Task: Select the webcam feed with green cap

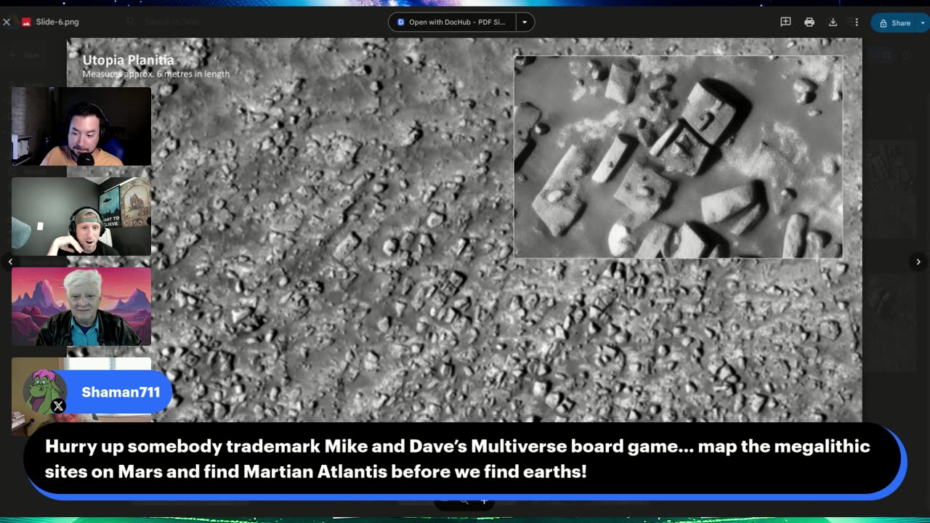Action: click(81, 216)
